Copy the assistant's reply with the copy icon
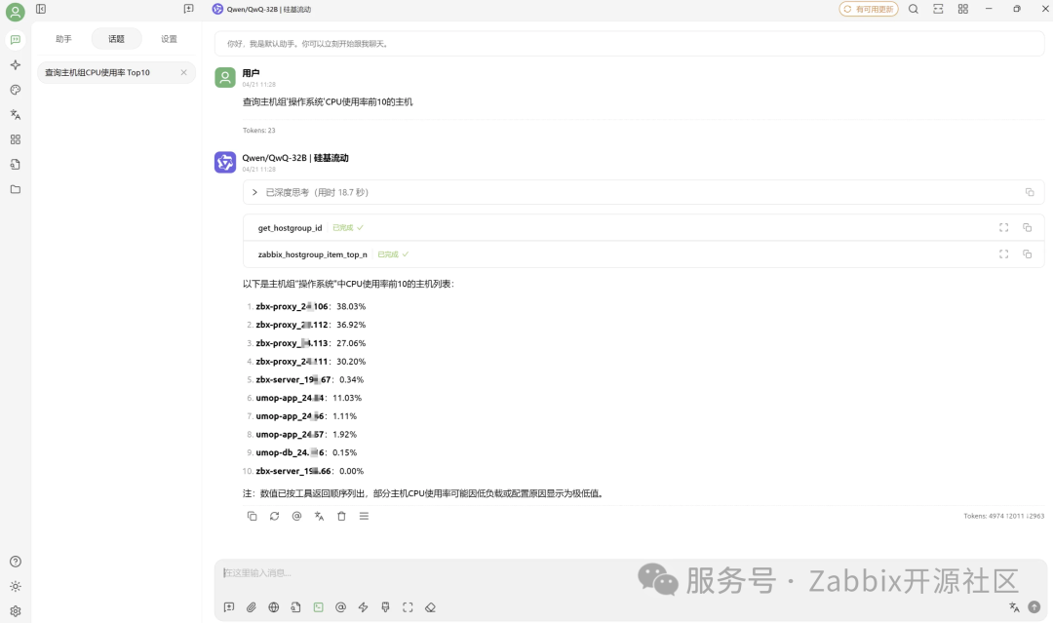 (x=252, y=516)
